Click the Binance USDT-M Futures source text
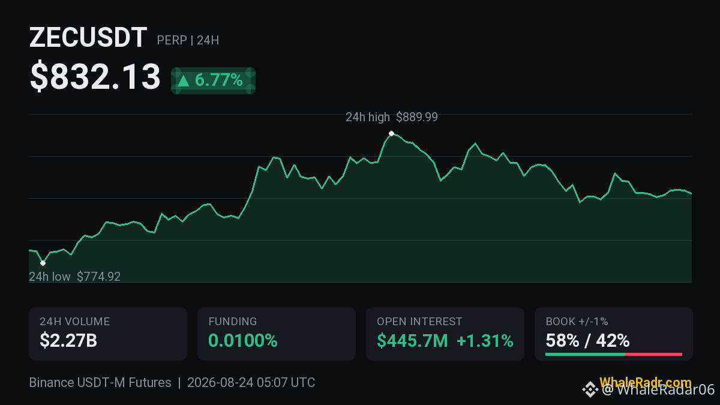This screenshot has width=720, height=405. pos(100,382)
